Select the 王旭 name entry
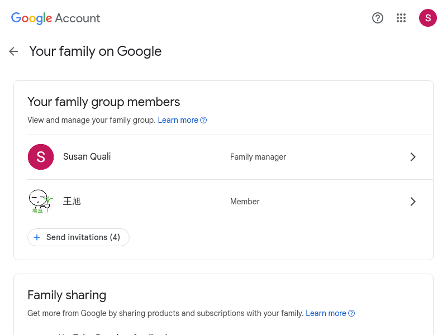The image size is (447, 335). tap(72, 202)
